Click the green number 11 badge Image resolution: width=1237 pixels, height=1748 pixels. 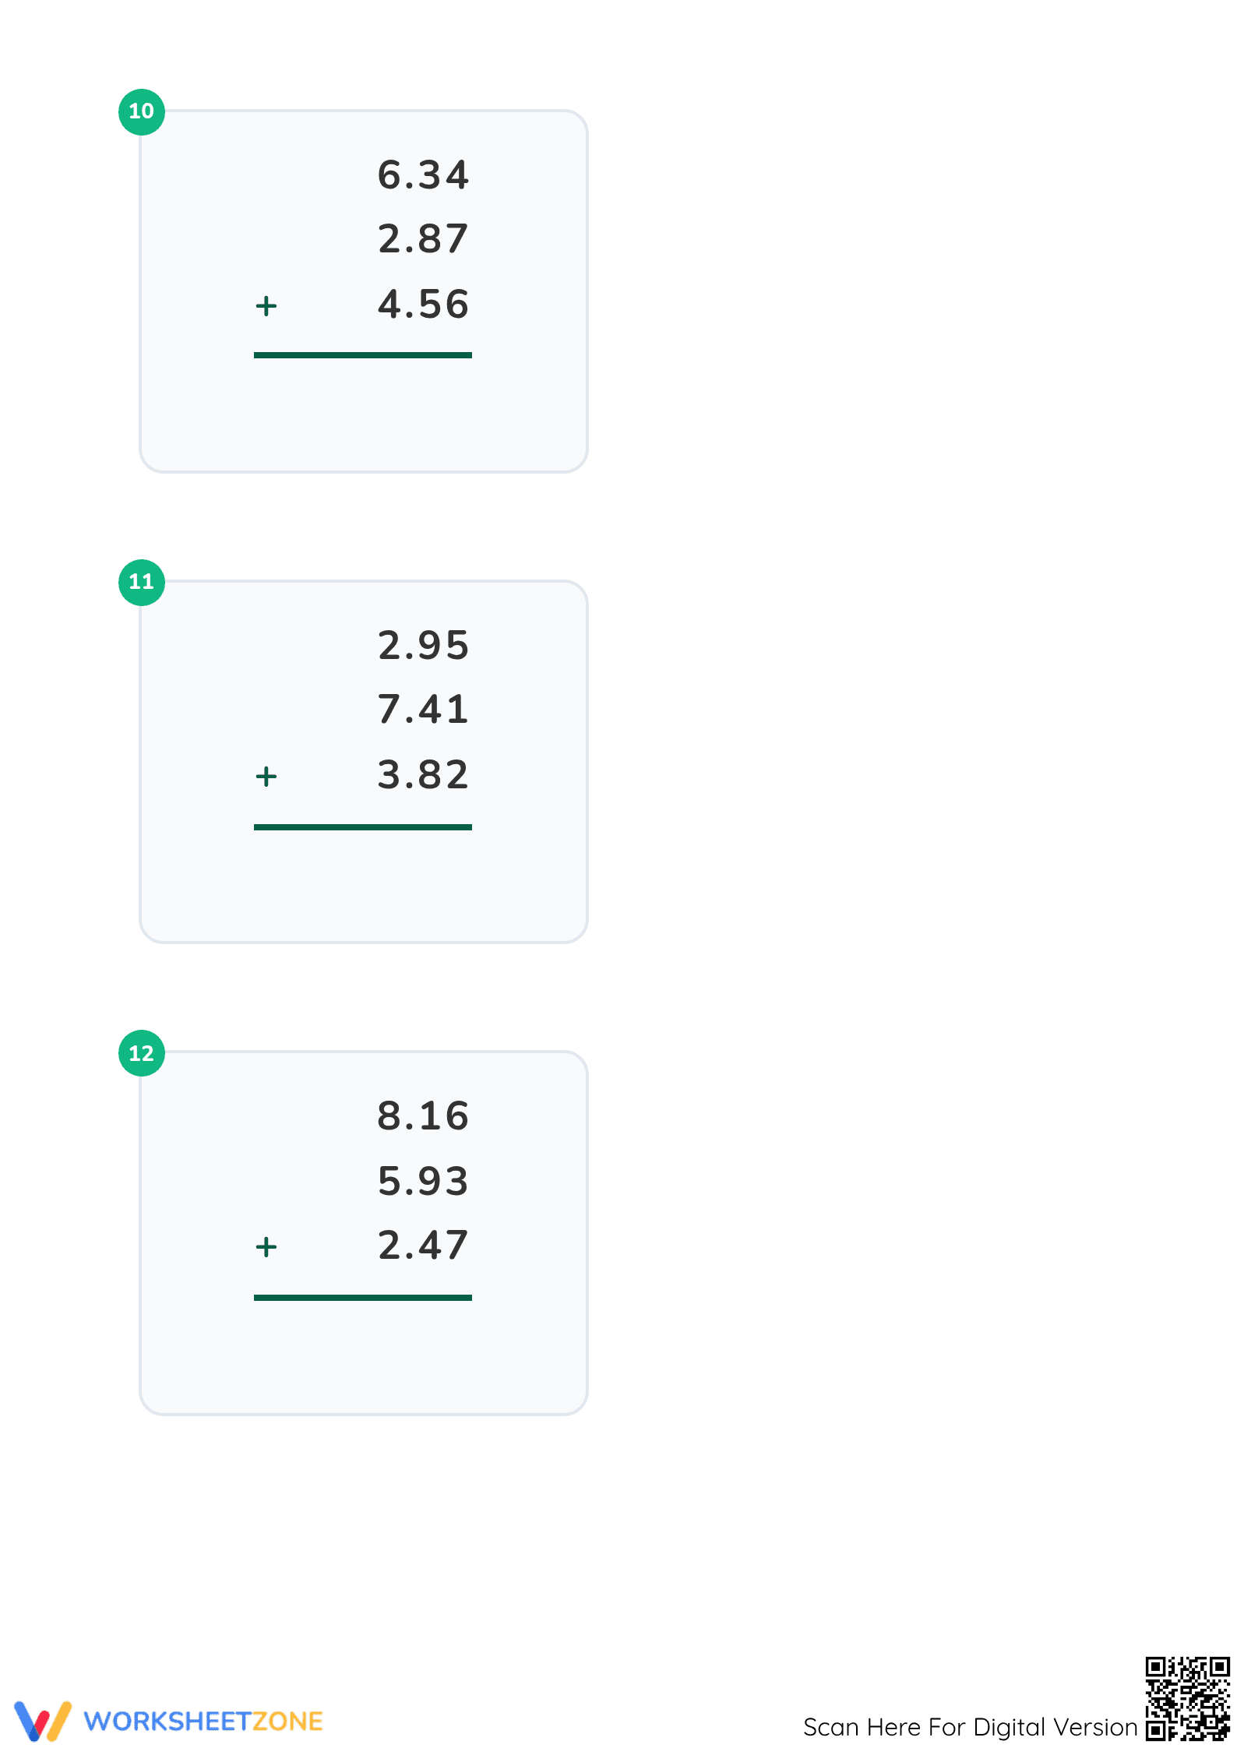(141, 582)
